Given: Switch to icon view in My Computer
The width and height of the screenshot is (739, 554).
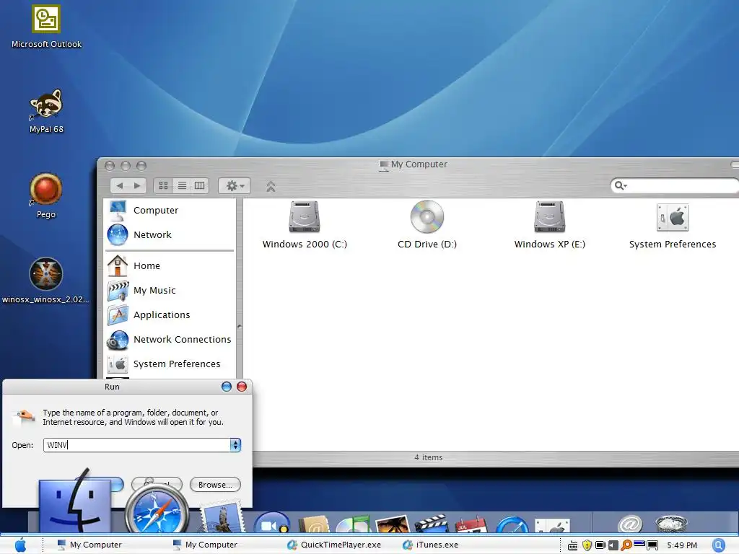Looking at the screenshot, I should (x=164, y=185).
